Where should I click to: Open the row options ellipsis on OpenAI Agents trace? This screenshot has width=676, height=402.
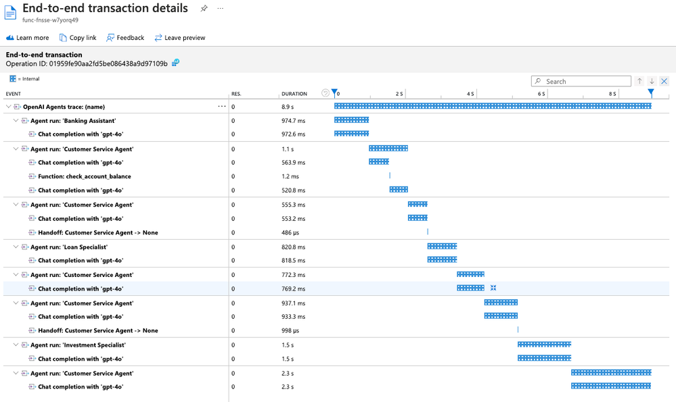221,106
